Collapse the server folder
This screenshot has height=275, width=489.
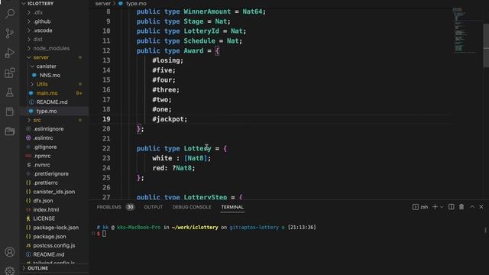click(29, 57)
